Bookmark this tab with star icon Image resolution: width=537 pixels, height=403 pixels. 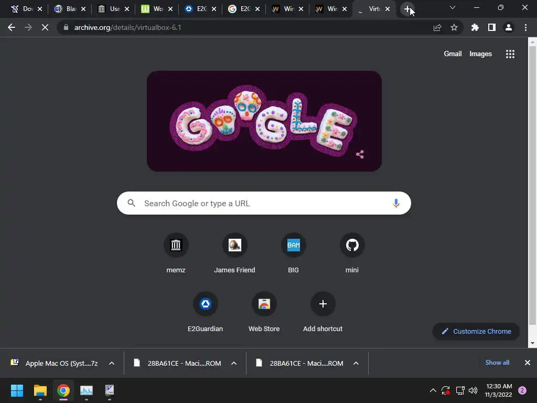(x=454, y=27)
